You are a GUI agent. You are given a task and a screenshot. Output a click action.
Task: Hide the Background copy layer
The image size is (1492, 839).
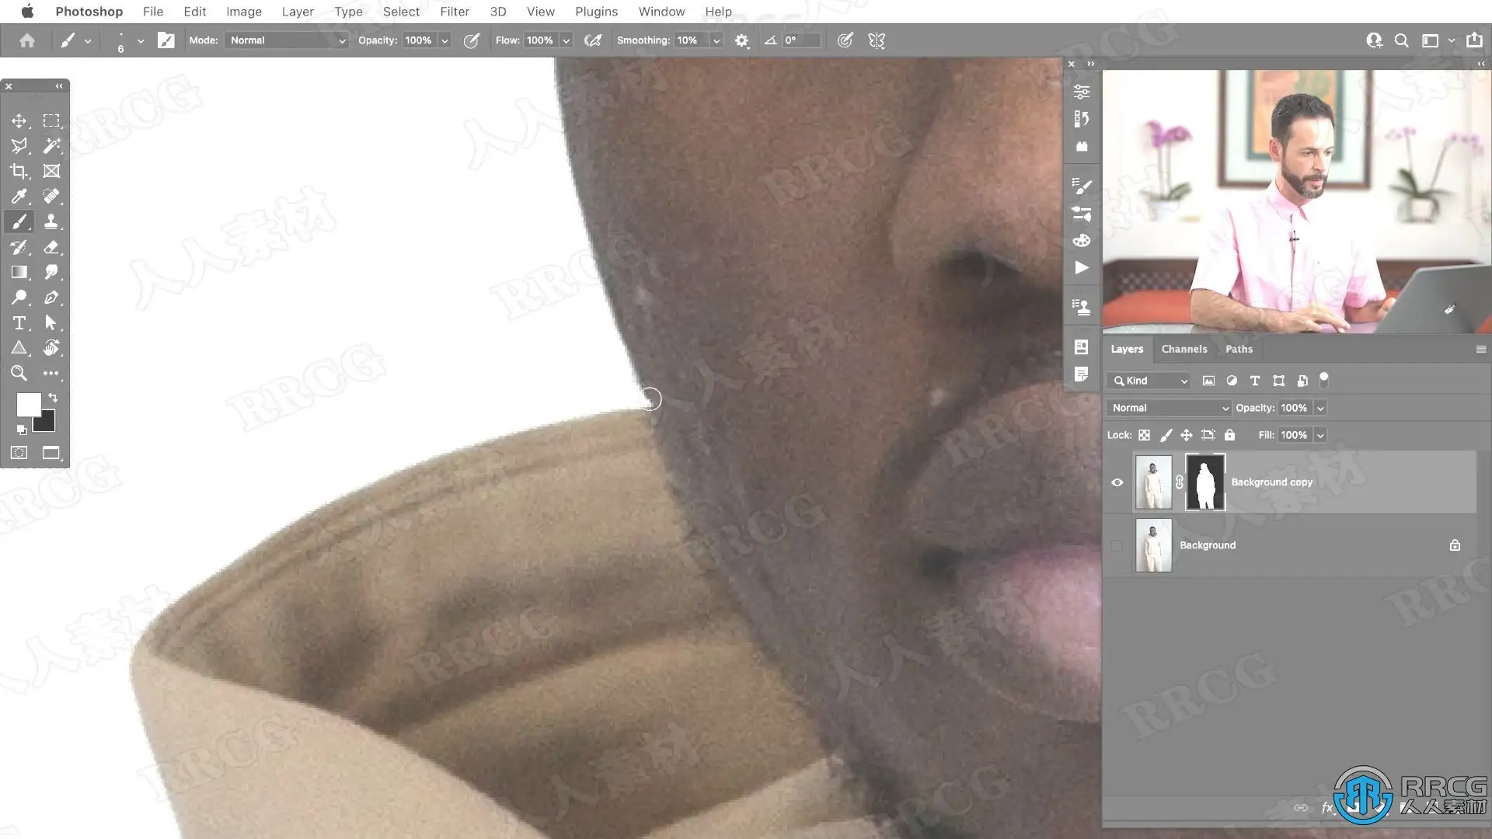[x=1117, y=482]
